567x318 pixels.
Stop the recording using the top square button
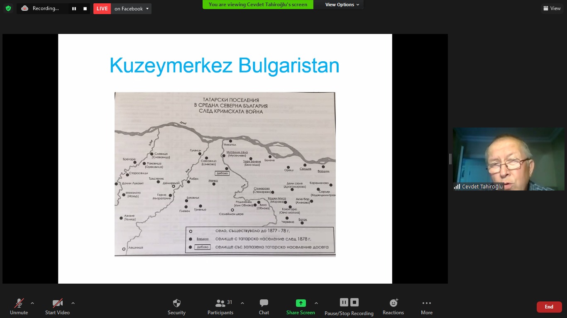tap(85, 9)
